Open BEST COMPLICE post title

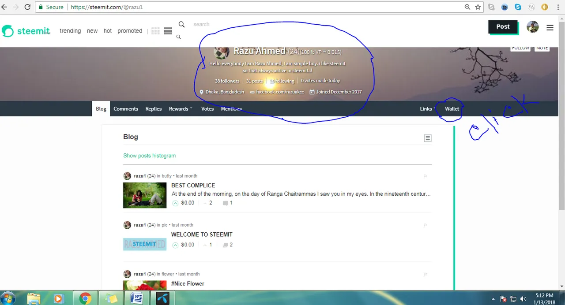click(193, 186)
